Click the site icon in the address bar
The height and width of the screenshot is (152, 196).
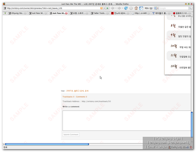tap(5, 8)
